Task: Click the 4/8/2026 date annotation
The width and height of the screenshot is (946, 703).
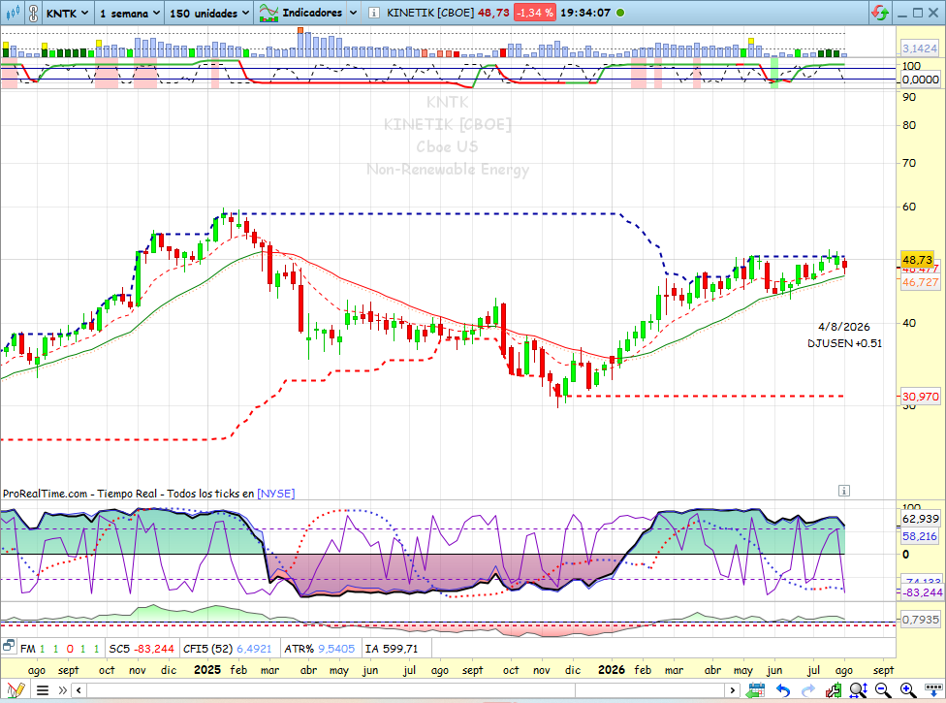Action: tap(844, 327)
